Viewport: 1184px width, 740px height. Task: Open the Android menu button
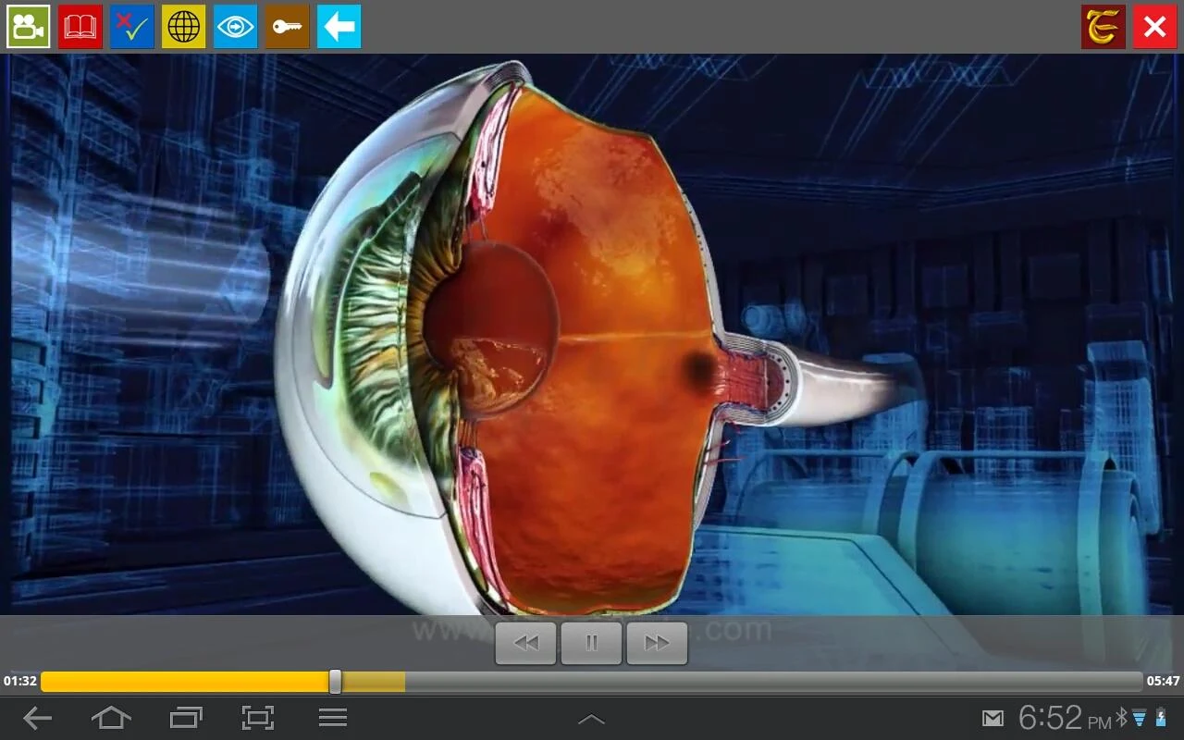click(333, 718)
